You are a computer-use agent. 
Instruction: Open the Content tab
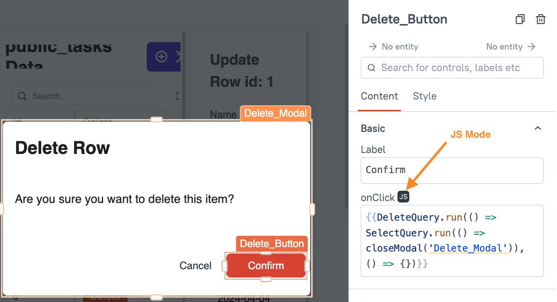pos(379,96)
